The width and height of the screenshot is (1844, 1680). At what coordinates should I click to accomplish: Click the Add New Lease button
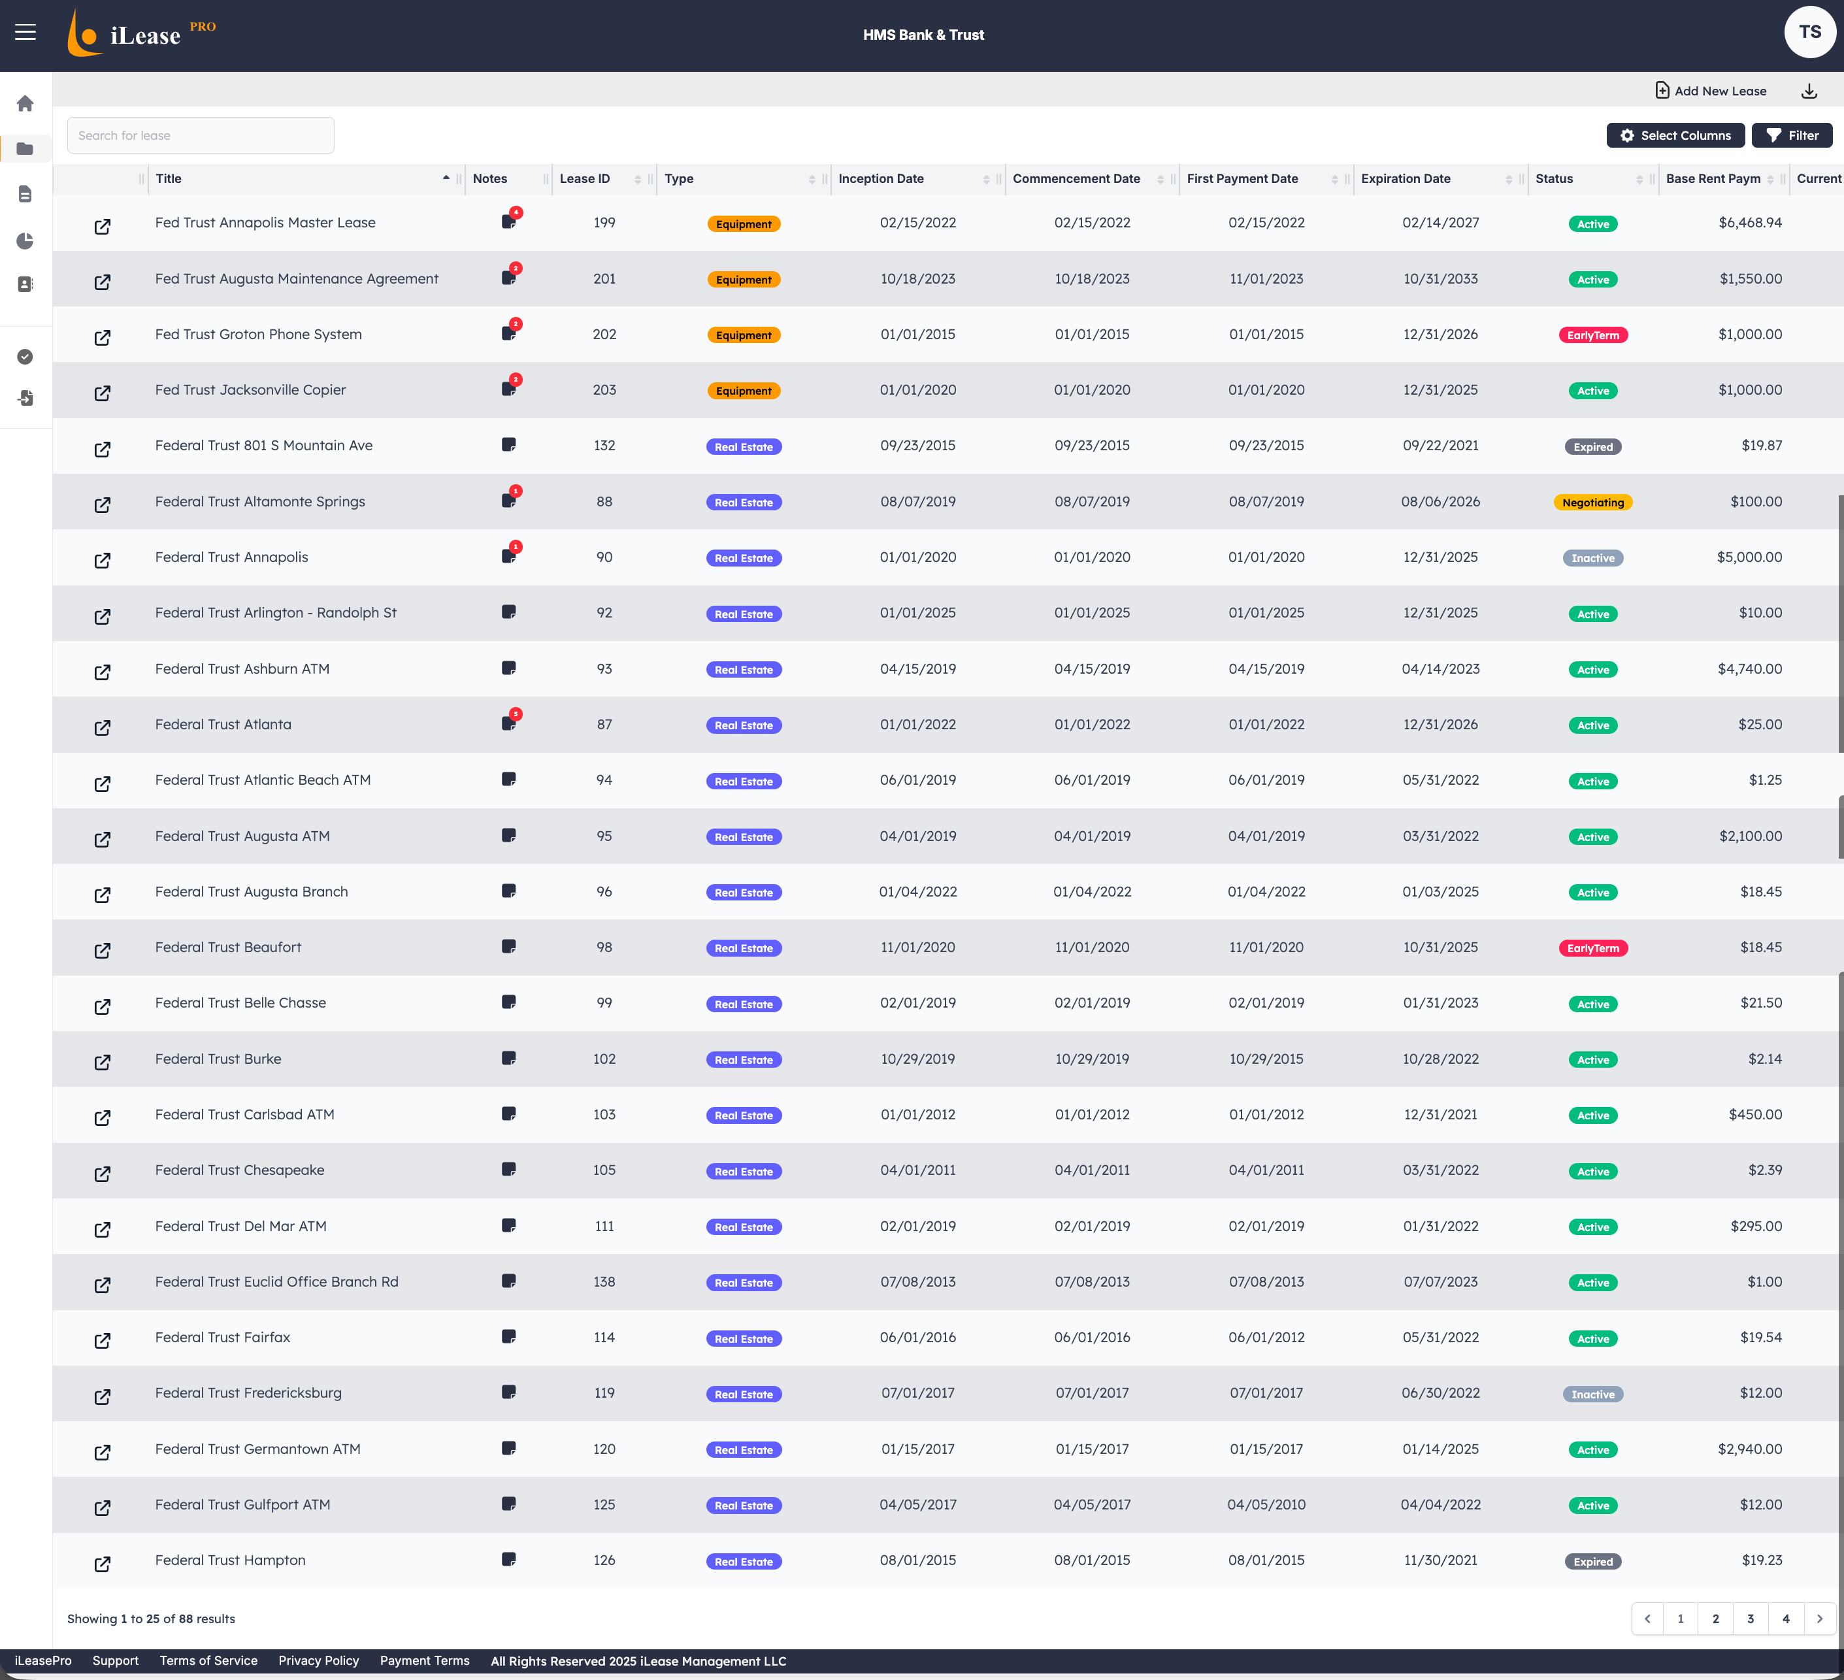point(1711,91)
